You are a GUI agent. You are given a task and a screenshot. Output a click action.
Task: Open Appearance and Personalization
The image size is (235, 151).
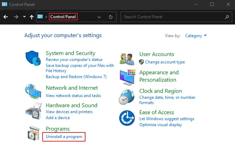159,76
